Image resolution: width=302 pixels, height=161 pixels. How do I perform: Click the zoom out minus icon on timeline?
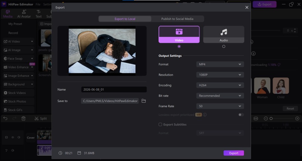pyautogui.click(x=266, y=118)
